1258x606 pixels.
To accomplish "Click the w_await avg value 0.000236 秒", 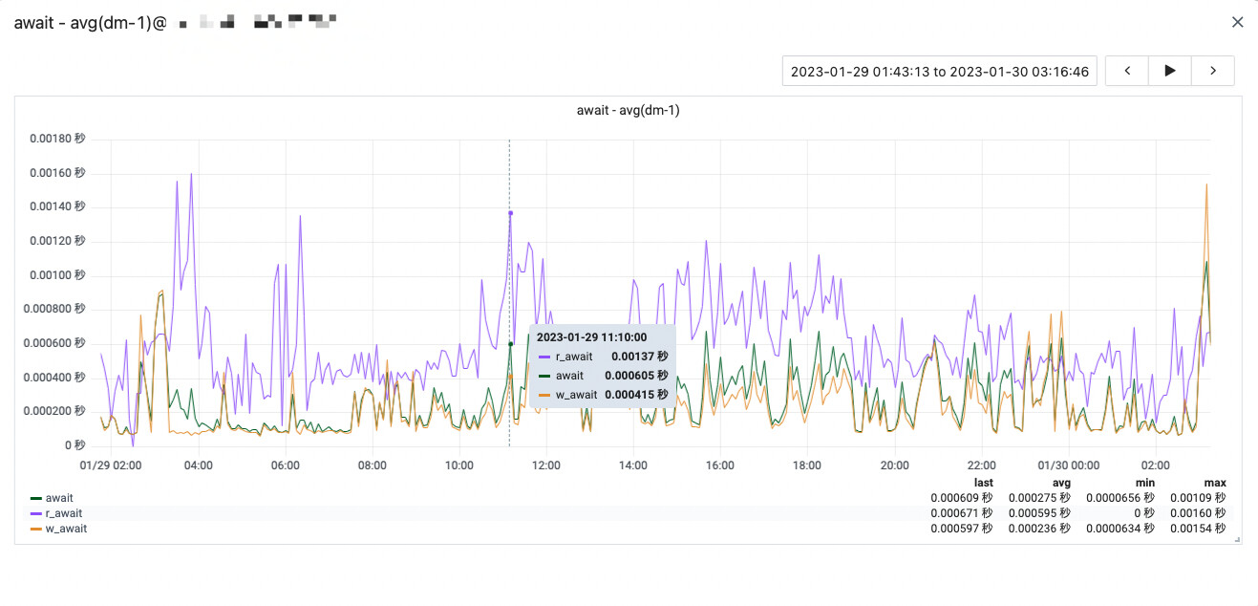I will coord(1039,529).
